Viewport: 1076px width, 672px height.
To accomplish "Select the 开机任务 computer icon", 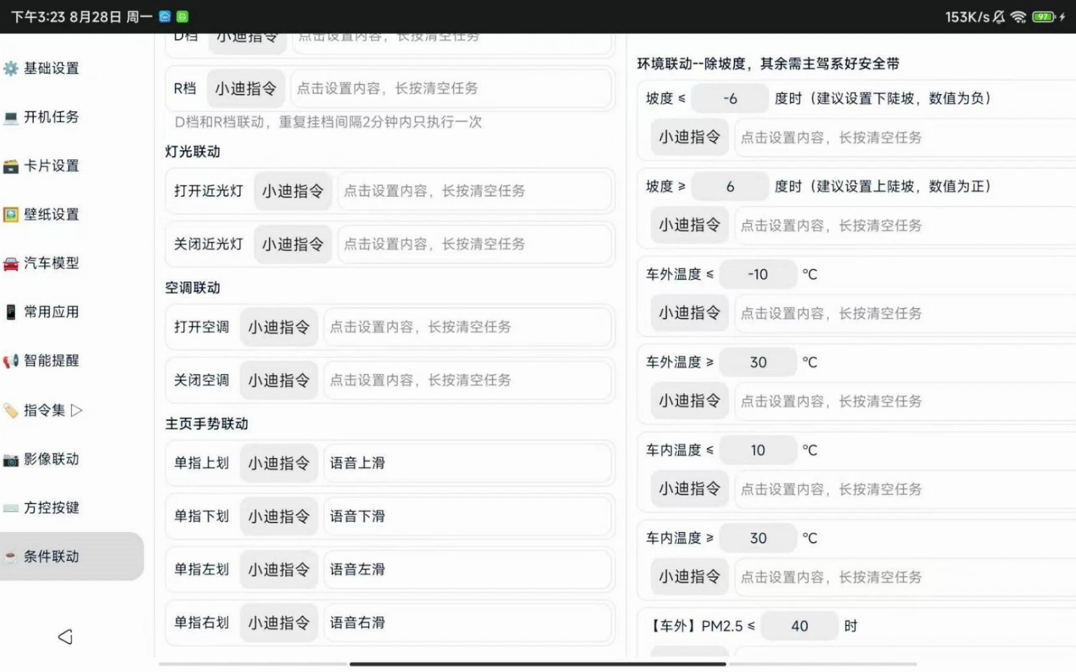I will point(11,117).
